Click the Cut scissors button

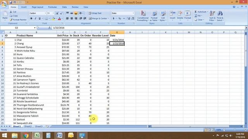pos(13,12)
